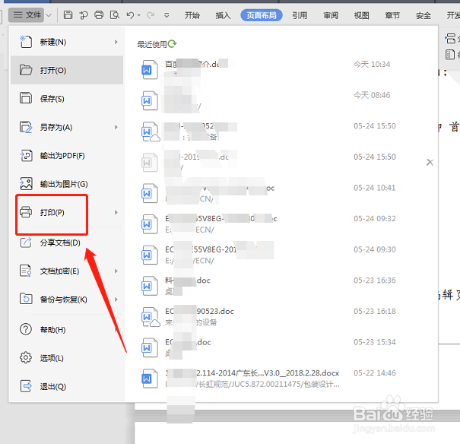
Task: Open recent doc dated 05-23 16:36
Action: click(x=281, y=286)
